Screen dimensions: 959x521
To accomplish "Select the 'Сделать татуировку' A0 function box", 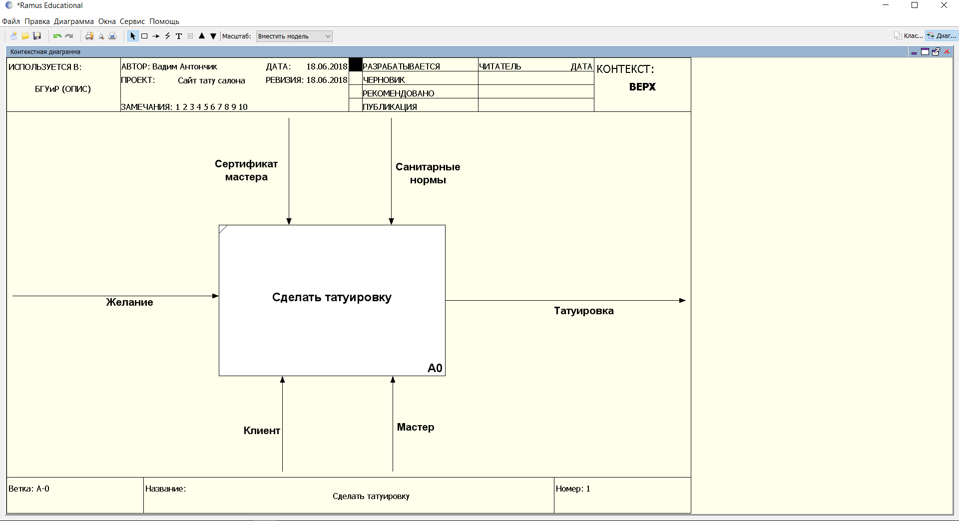I will click(x=332, y=300).
